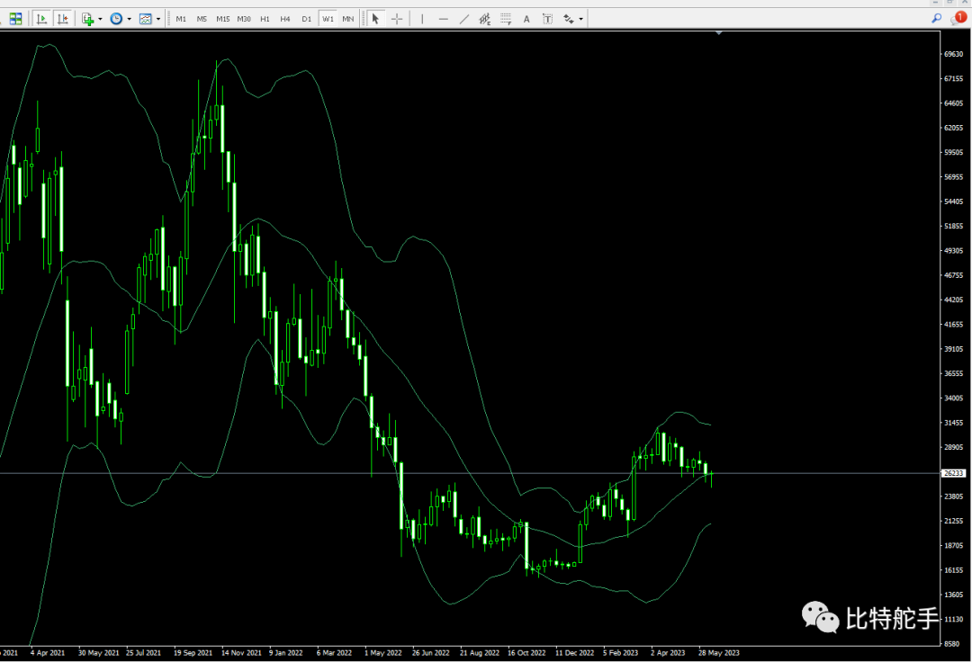
Task: Switch chart to D1 daily timeframe
Action: point(306,19)
